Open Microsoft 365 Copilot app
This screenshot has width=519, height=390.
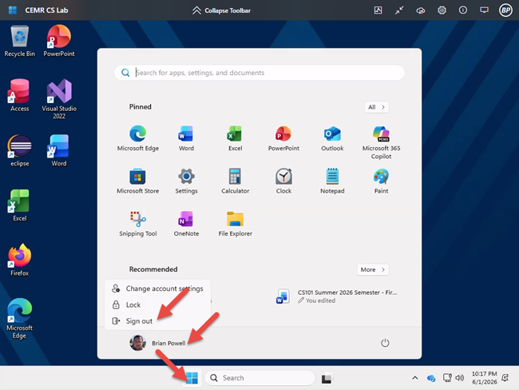[381, 142]
